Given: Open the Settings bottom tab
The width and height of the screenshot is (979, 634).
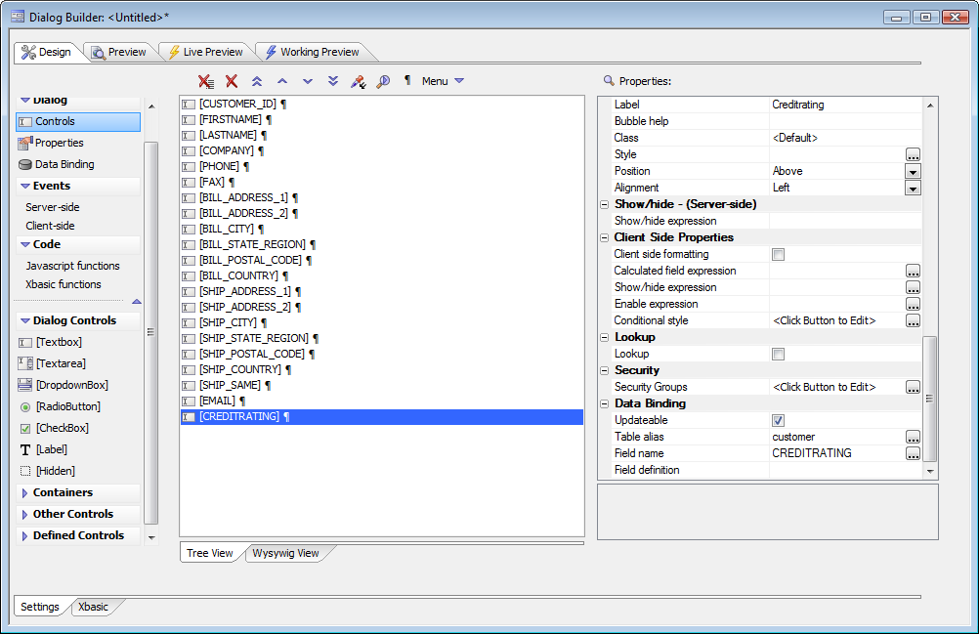Looking at the screenshot, I should click(x=40, y=608).
